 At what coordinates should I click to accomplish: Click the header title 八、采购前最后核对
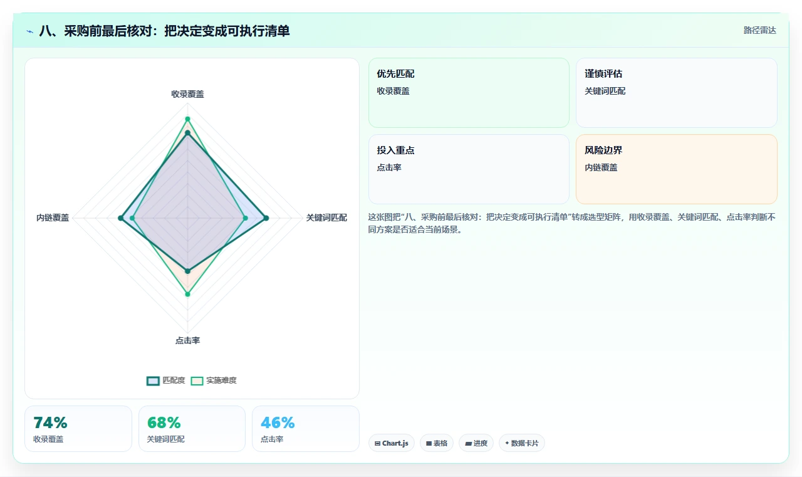[164, 31]
